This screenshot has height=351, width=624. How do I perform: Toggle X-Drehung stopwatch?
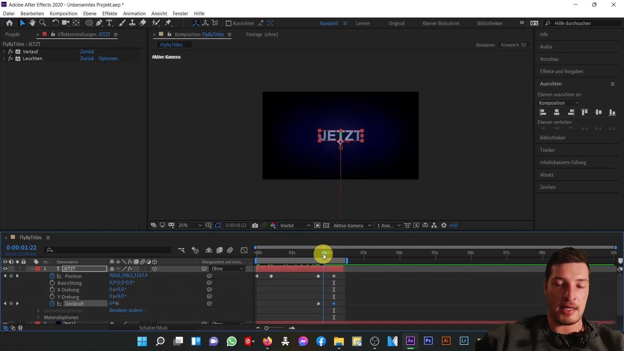click(52, 290)
